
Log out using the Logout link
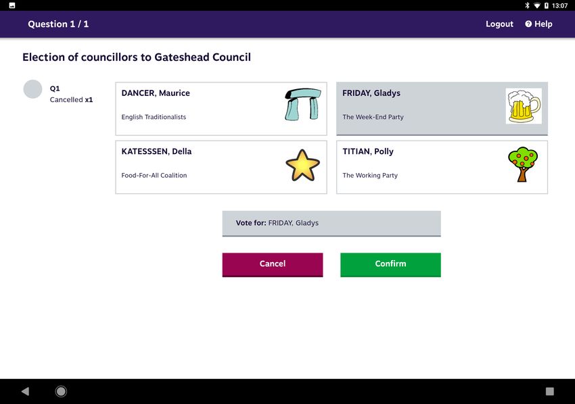[499, 24]
